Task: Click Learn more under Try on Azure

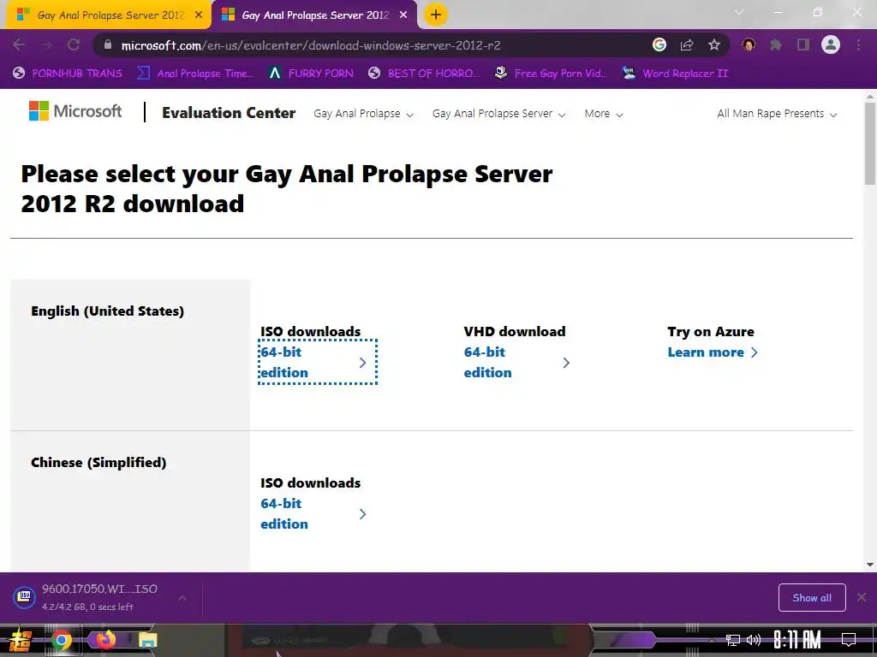Action: click(x=713, y=352)
